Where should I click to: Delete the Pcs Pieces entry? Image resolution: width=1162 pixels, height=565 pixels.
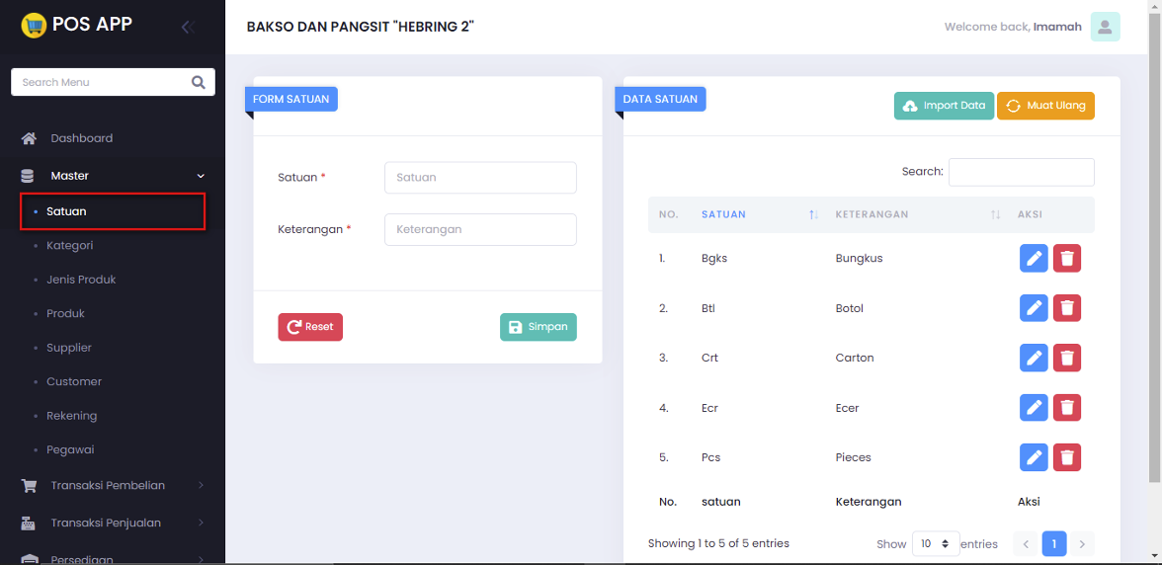point(1067,457)
